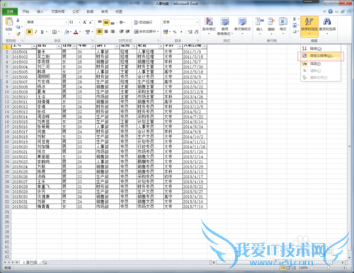
Task: Click the Clear eraser icon
Action: (295, 31)
